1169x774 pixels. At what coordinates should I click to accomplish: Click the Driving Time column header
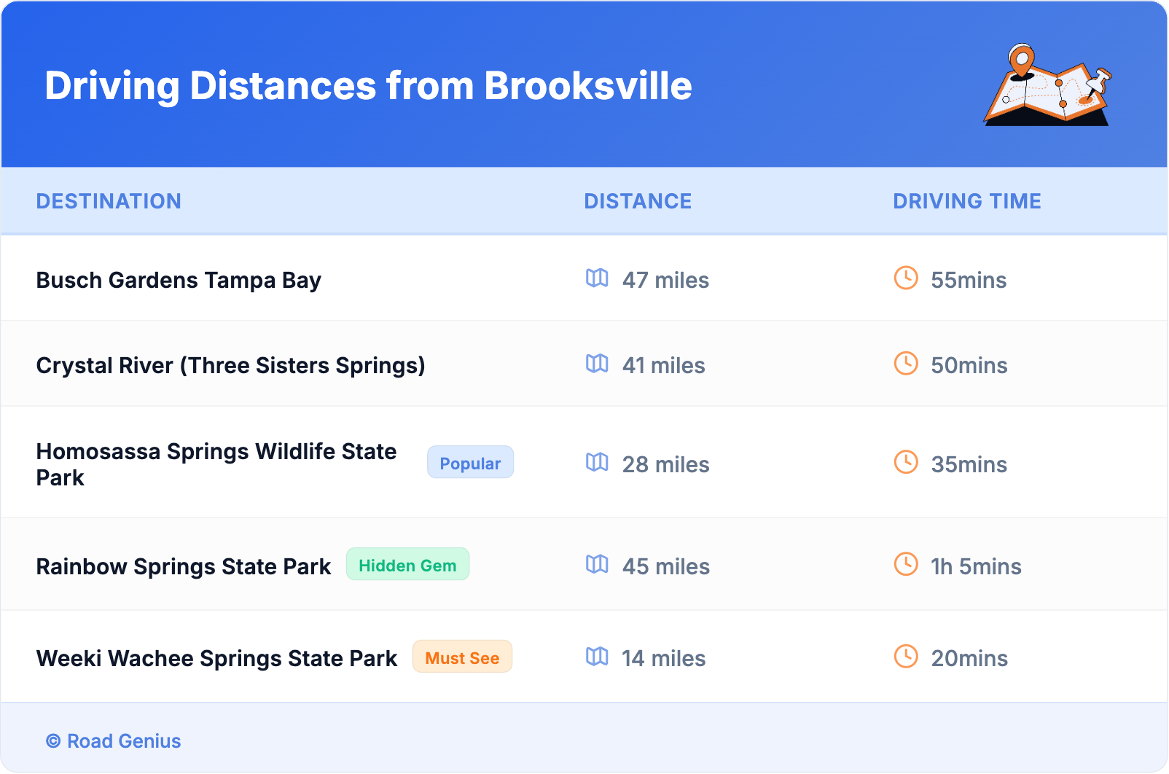tap(966, 201)
